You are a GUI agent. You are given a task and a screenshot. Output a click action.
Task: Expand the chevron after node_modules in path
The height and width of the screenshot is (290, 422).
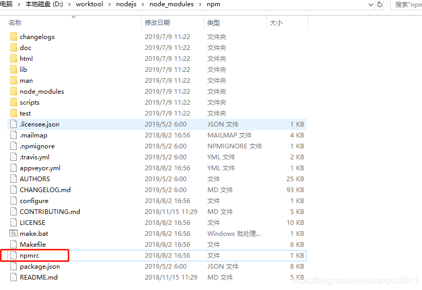point(200,4)
